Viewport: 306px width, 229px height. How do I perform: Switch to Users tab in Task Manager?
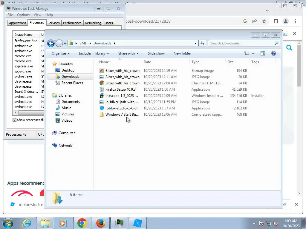point(109,23)
